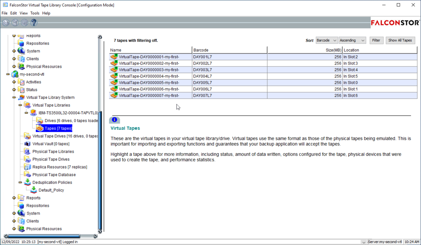The width and height of the screenshot is (421, 245).
Task: Click the tree scrollbar down arrow
Action: click(x=100, y=231)
